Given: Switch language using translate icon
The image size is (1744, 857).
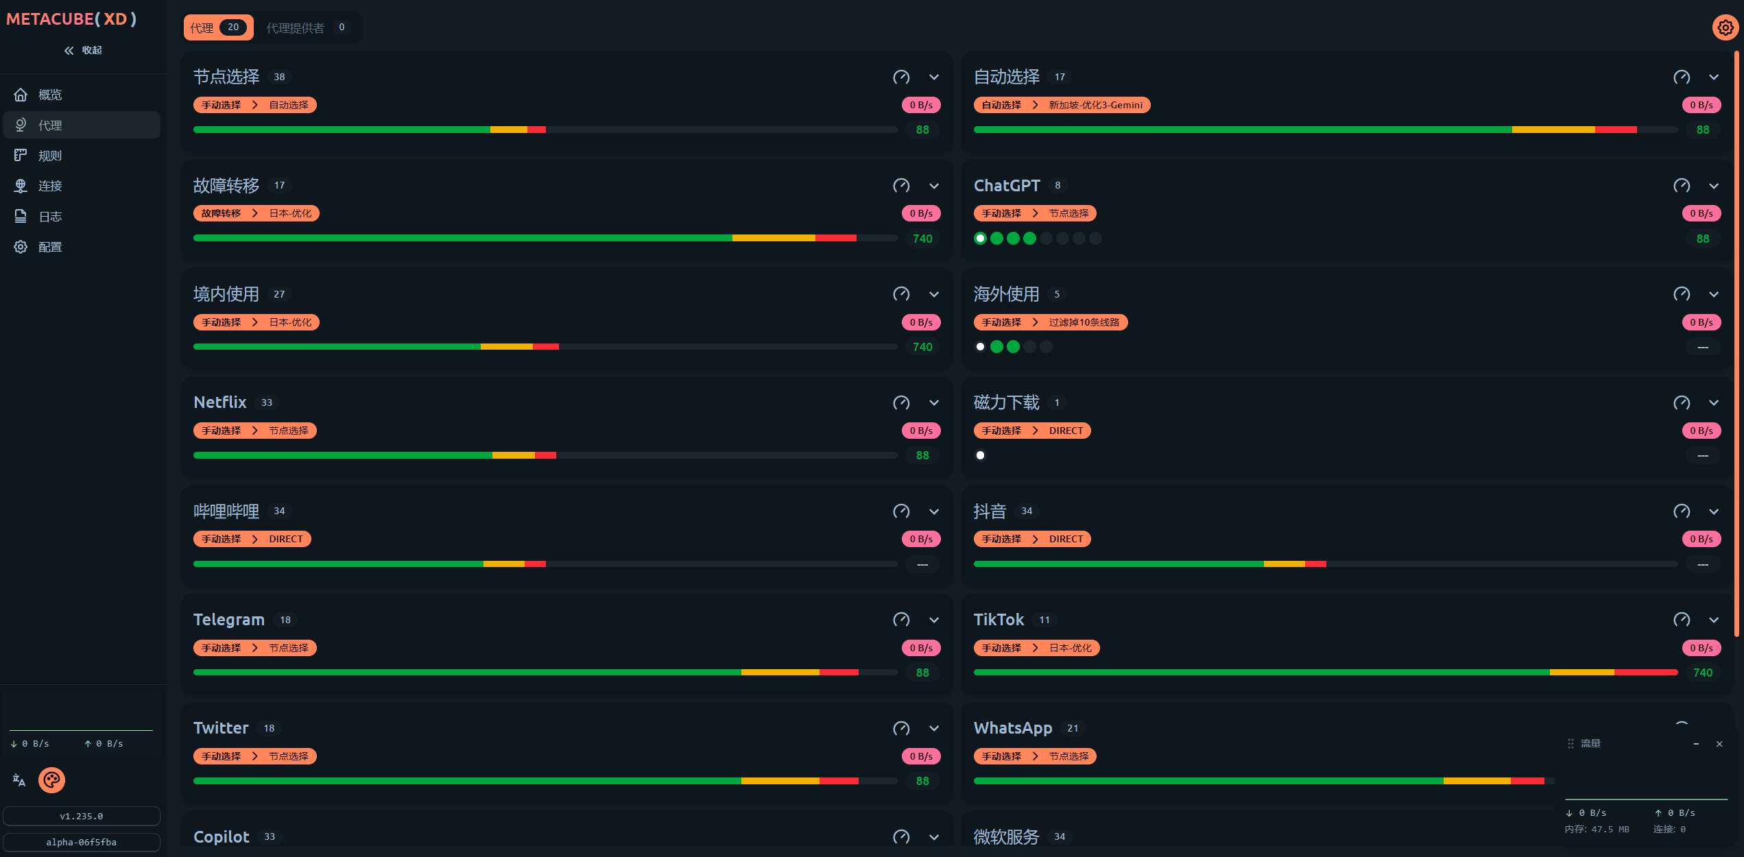Looking at the screenshot, I should pyautogui.click(x=19, y=780).
